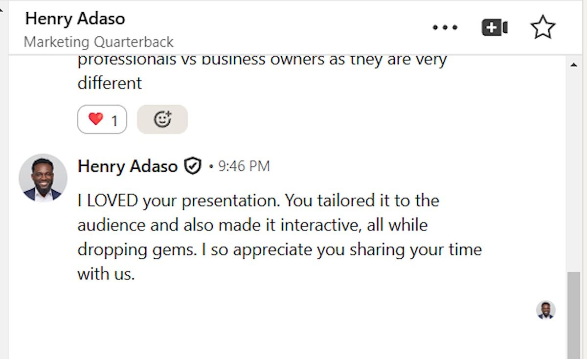Screen dimensions: 587x359
Task: Click the reaction count number 1
Action: 114,120
